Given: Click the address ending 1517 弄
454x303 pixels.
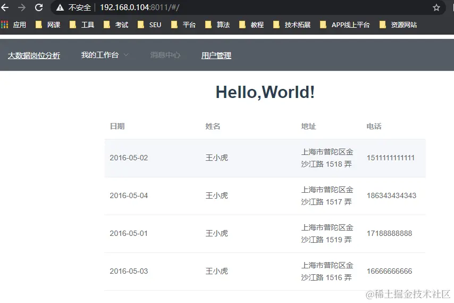Looking at the screenshot, I should (x=327, y=196).
